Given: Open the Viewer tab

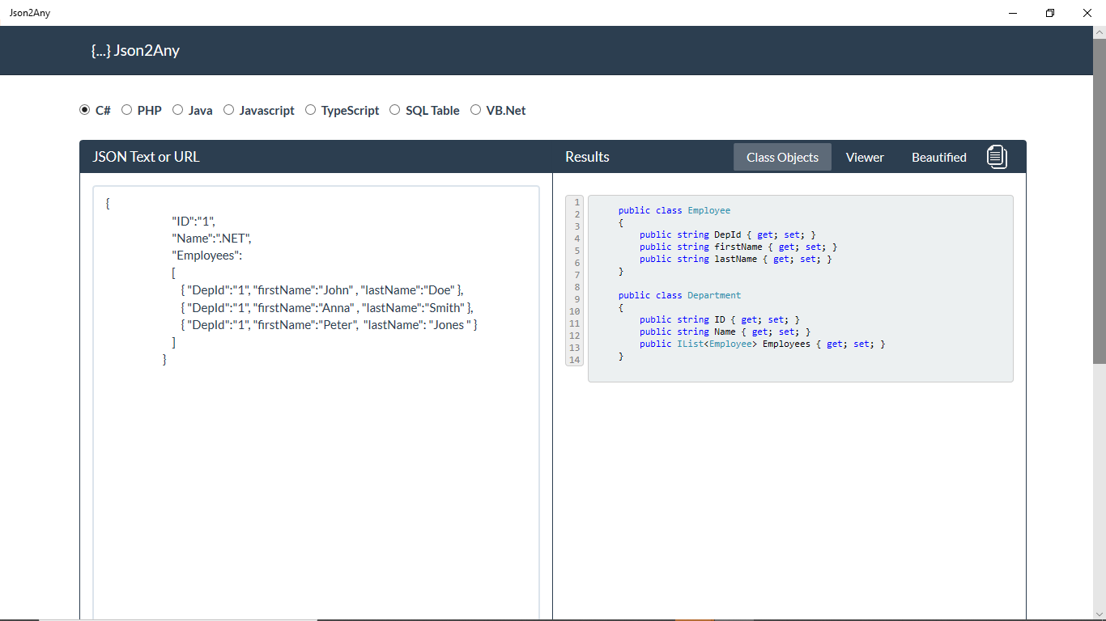Looking at the screenshot, I should tap(864, 157).
